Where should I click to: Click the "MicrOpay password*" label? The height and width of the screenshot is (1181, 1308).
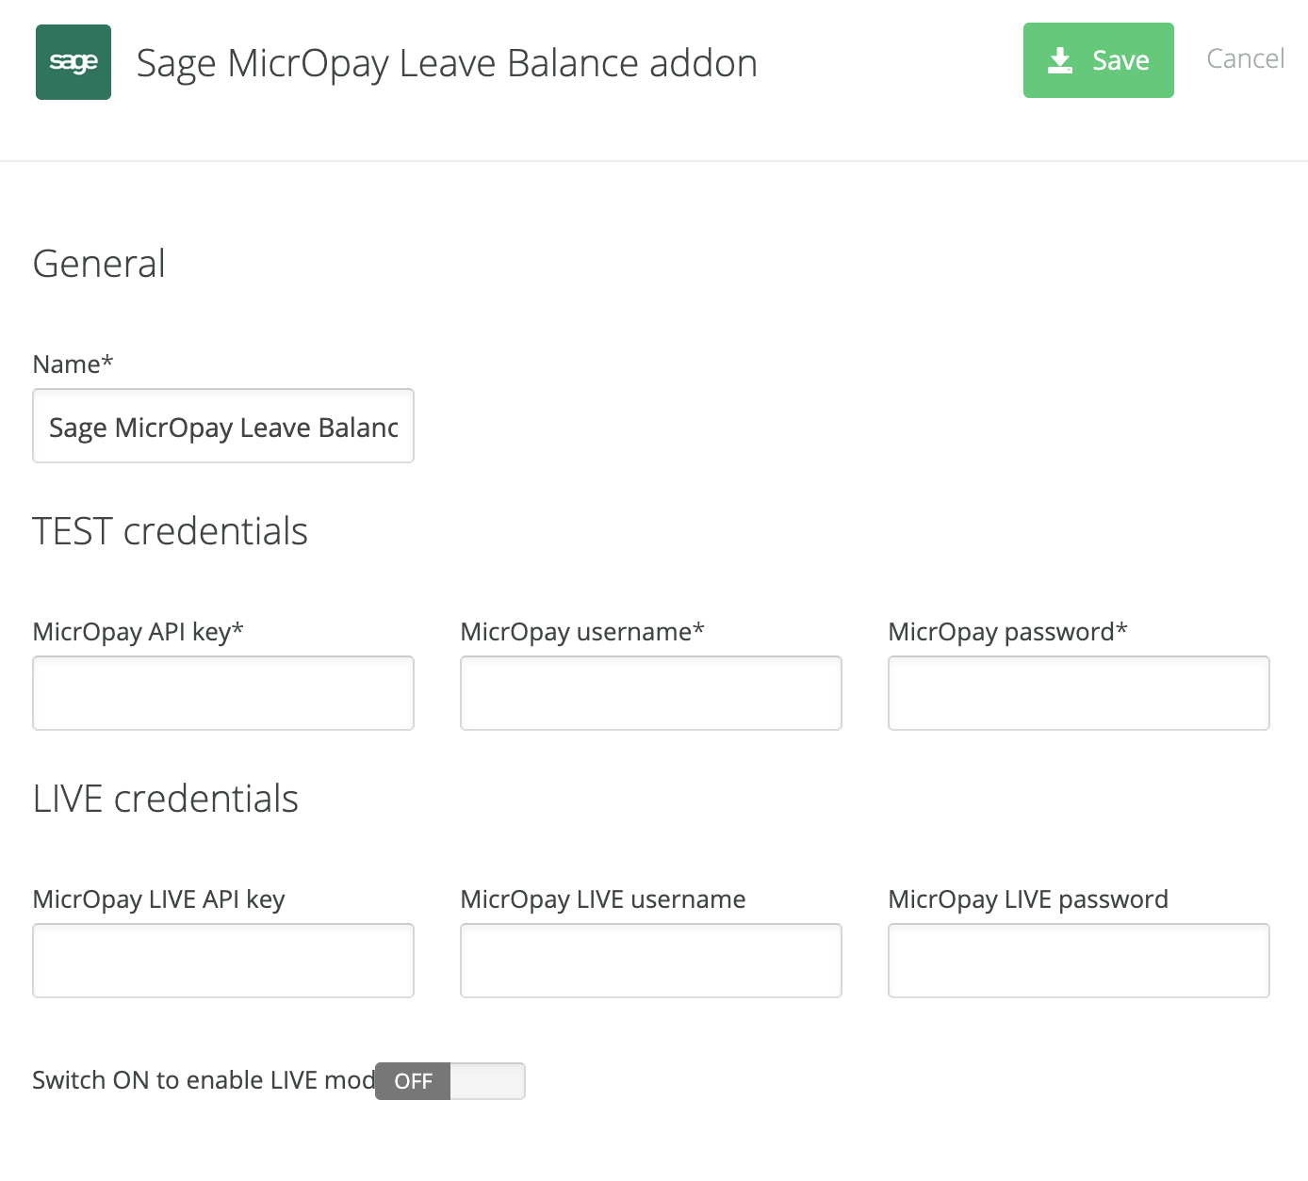[1007, 631]
